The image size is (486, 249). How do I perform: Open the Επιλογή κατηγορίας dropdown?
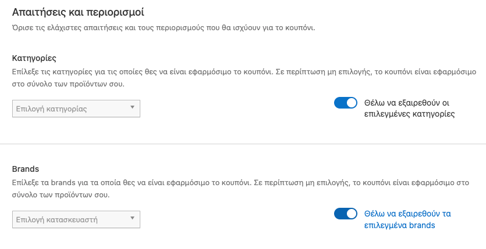(76, 109)
